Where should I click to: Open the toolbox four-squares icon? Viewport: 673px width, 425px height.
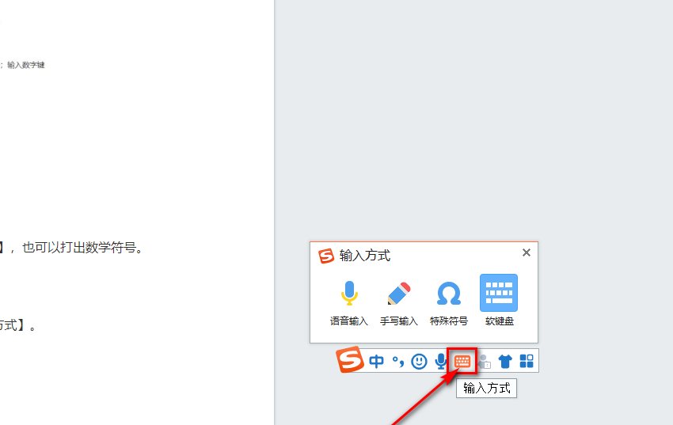(527, 361)
